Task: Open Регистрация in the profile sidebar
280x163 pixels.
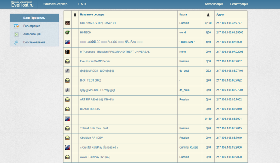Action: click(32, 26)
